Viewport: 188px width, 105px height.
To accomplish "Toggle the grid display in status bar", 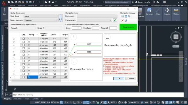I will tap(61, 102).
